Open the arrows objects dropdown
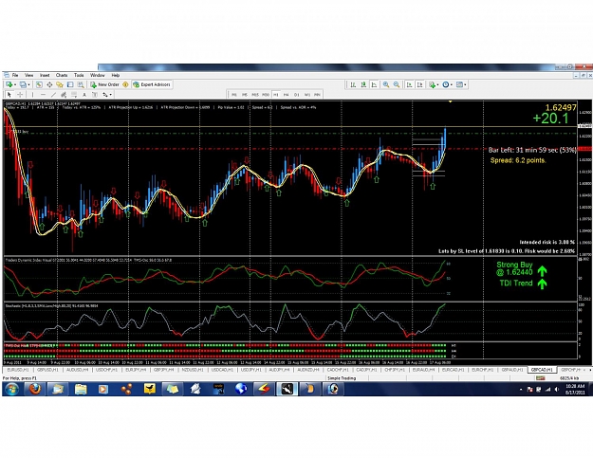 point(107,95)
